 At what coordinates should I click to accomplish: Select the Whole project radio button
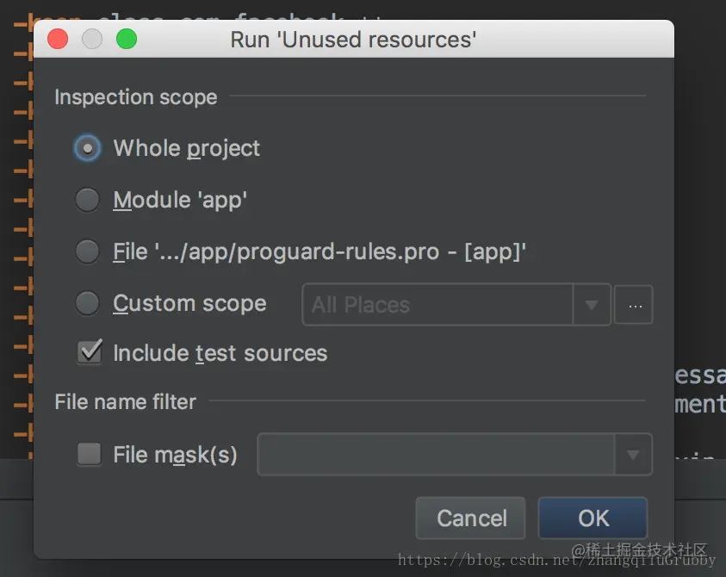88,148
